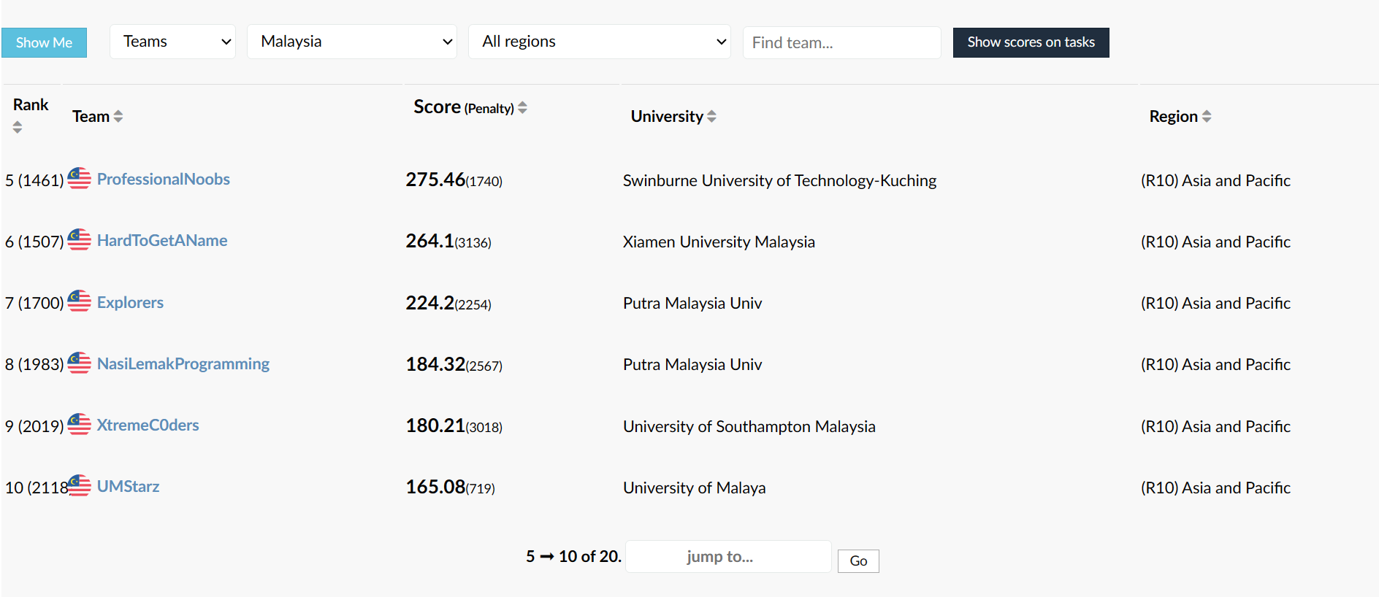Viewport: 1379px width, 597px height.
Task: Select rank 5 (1461) cell
Action: (x=34, y=180)
